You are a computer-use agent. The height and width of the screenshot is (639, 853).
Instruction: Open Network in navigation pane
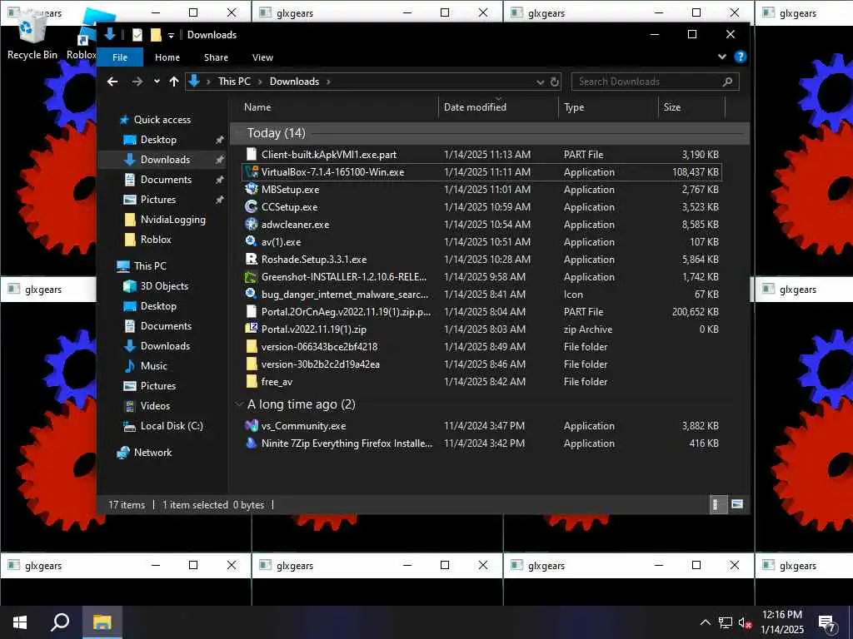coord(152,452)
